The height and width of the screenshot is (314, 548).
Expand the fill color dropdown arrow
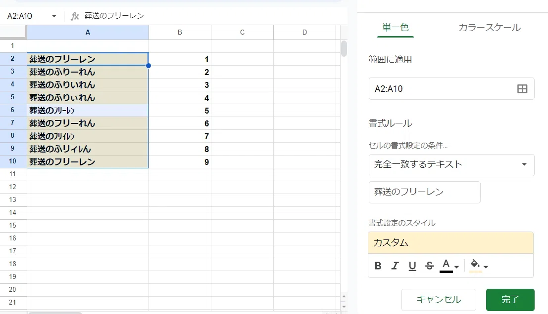[486, 267]
